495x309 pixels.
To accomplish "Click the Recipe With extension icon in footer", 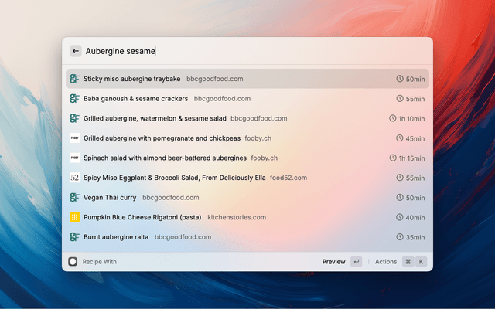I will pos(73,262).
